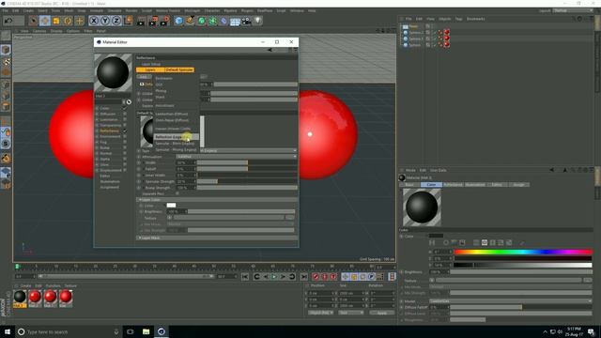This screenshot has width=601, height=338.
Task: Toggle X axis lock
Action: coord(94,21)
